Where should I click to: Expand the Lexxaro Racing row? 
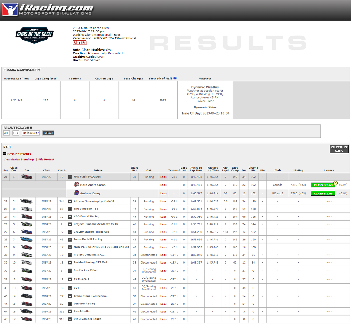coord(70,304)
